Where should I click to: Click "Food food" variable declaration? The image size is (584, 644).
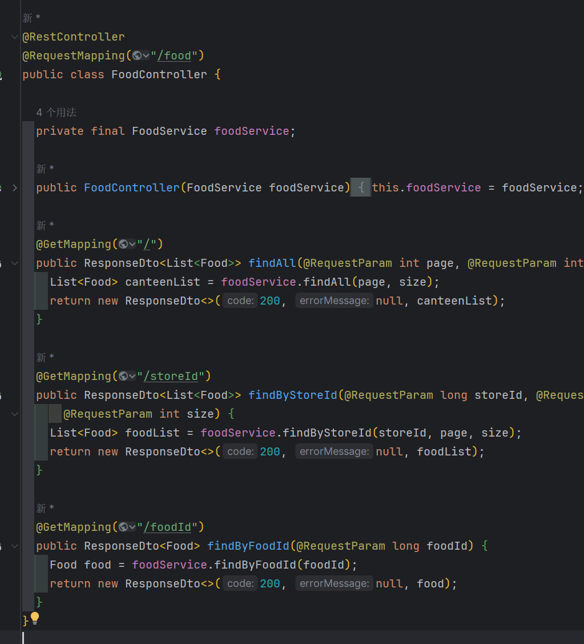(x=80, y=565)
